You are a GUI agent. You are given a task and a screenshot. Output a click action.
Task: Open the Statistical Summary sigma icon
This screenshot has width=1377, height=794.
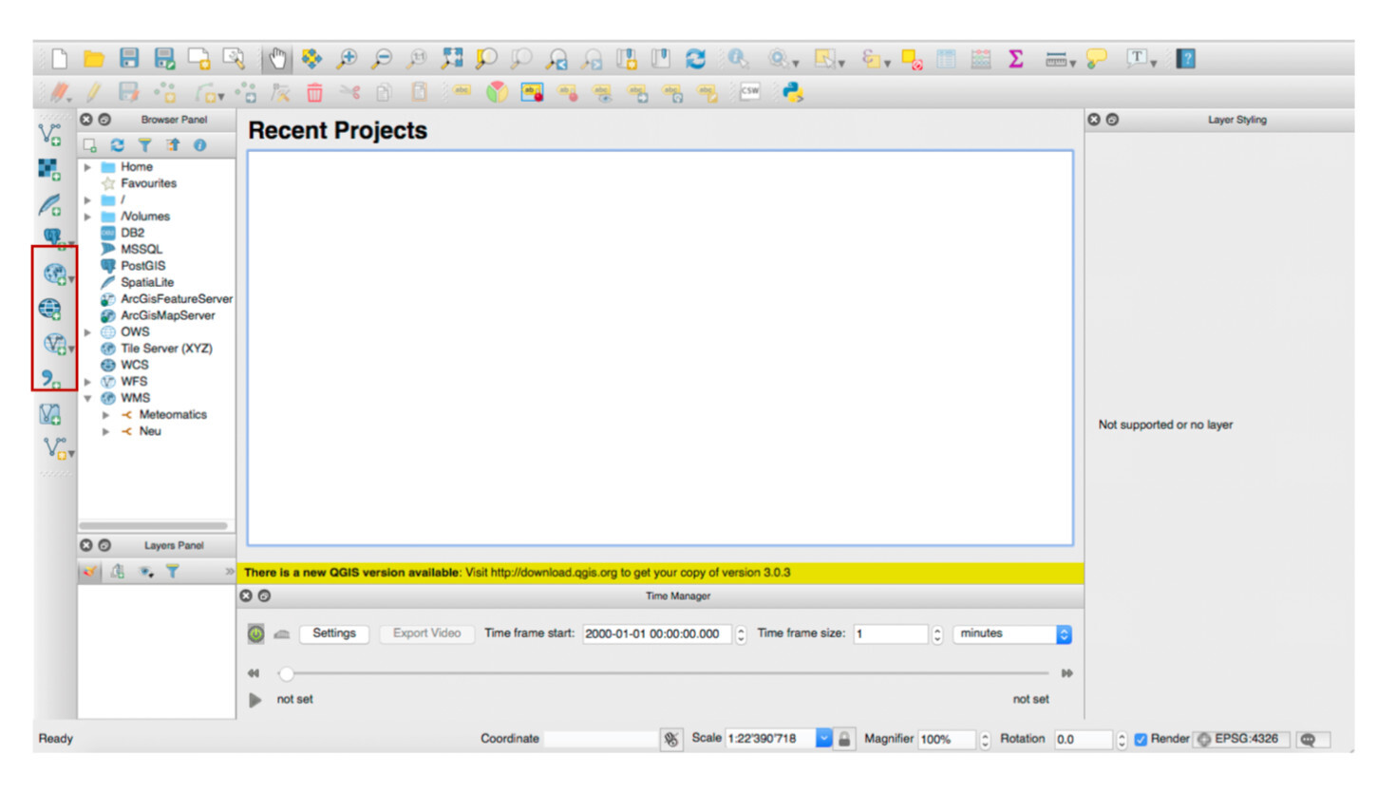coord(1015,59)
